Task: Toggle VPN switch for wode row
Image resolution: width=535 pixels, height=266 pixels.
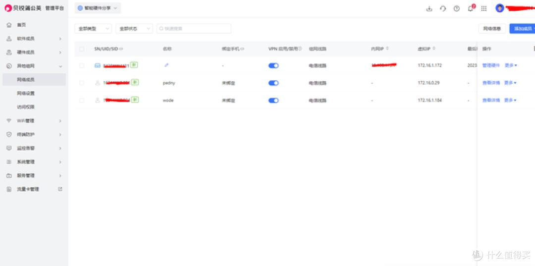Action: point(273,100)
